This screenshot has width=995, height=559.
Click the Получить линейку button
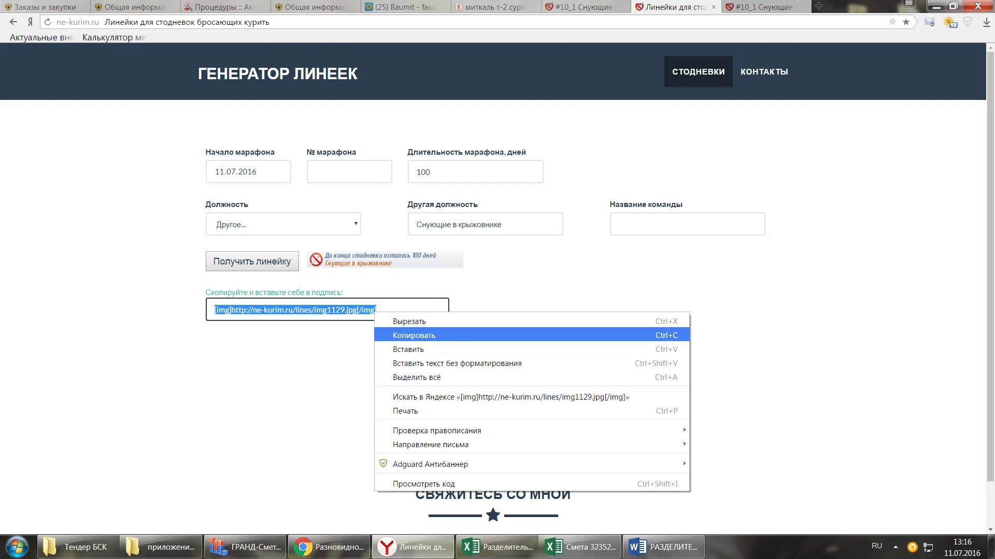tap(252, 261)
